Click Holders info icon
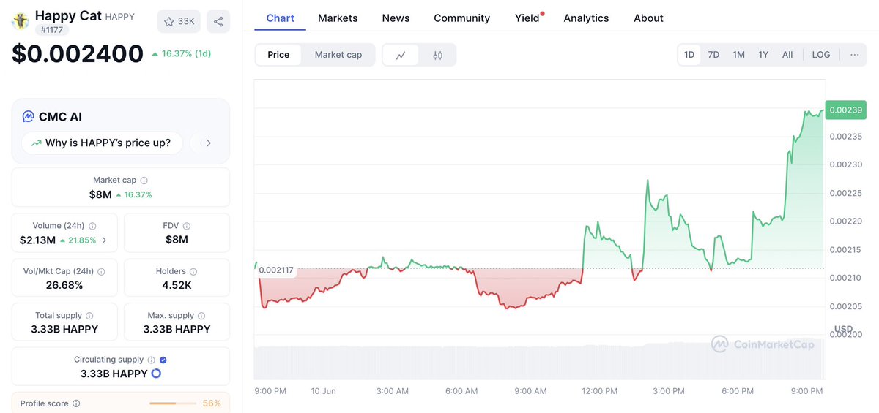Screen dimensions: 879x413 click(x=193, y=271)
